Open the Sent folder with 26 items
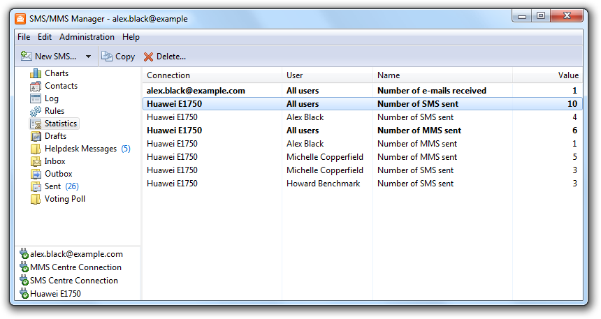Screen dimensions: 601x319 click(x=54, y=186)
